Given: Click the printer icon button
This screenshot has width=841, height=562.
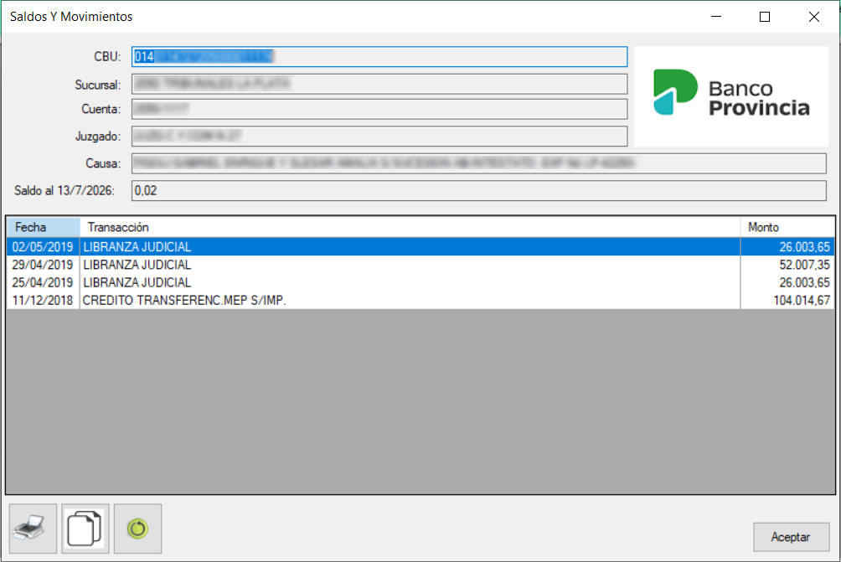Looking at the screenshot, I should pyautogui.click(x=33, y=528).
